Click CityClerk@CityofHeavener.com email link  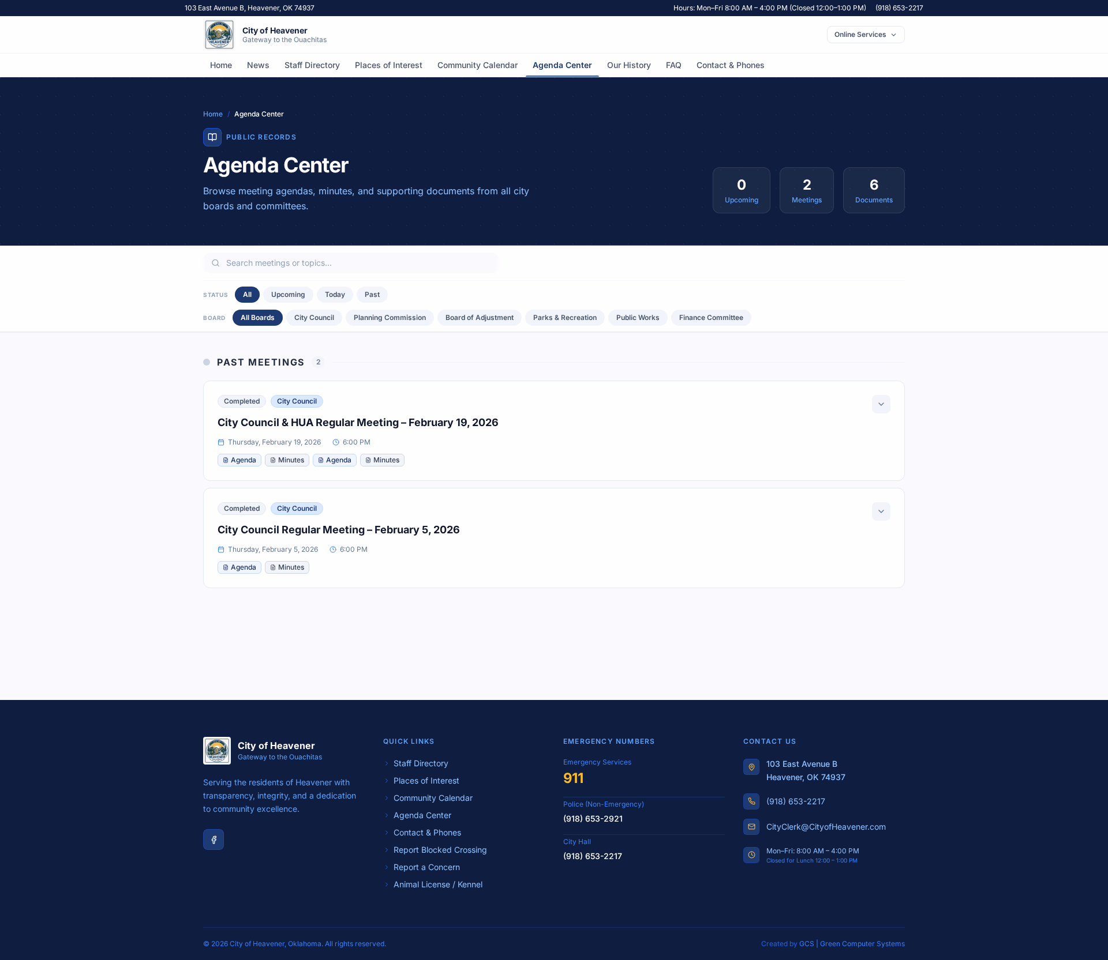[x=826, y=827]
